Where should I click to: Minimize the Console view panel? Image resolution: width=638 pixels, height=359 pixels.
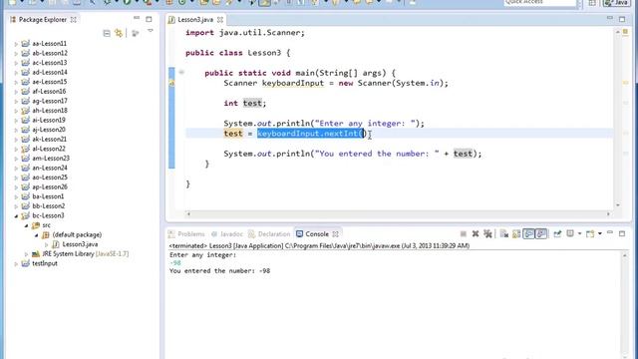click(x=609, y=232)
